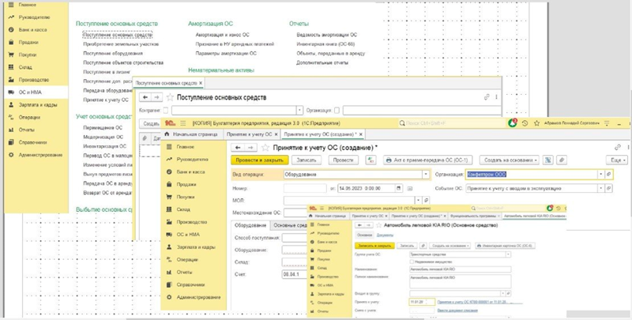Screen dimensions: 632x320
Task: Open favorites star in middle window title bar
Action: (536, 123)
